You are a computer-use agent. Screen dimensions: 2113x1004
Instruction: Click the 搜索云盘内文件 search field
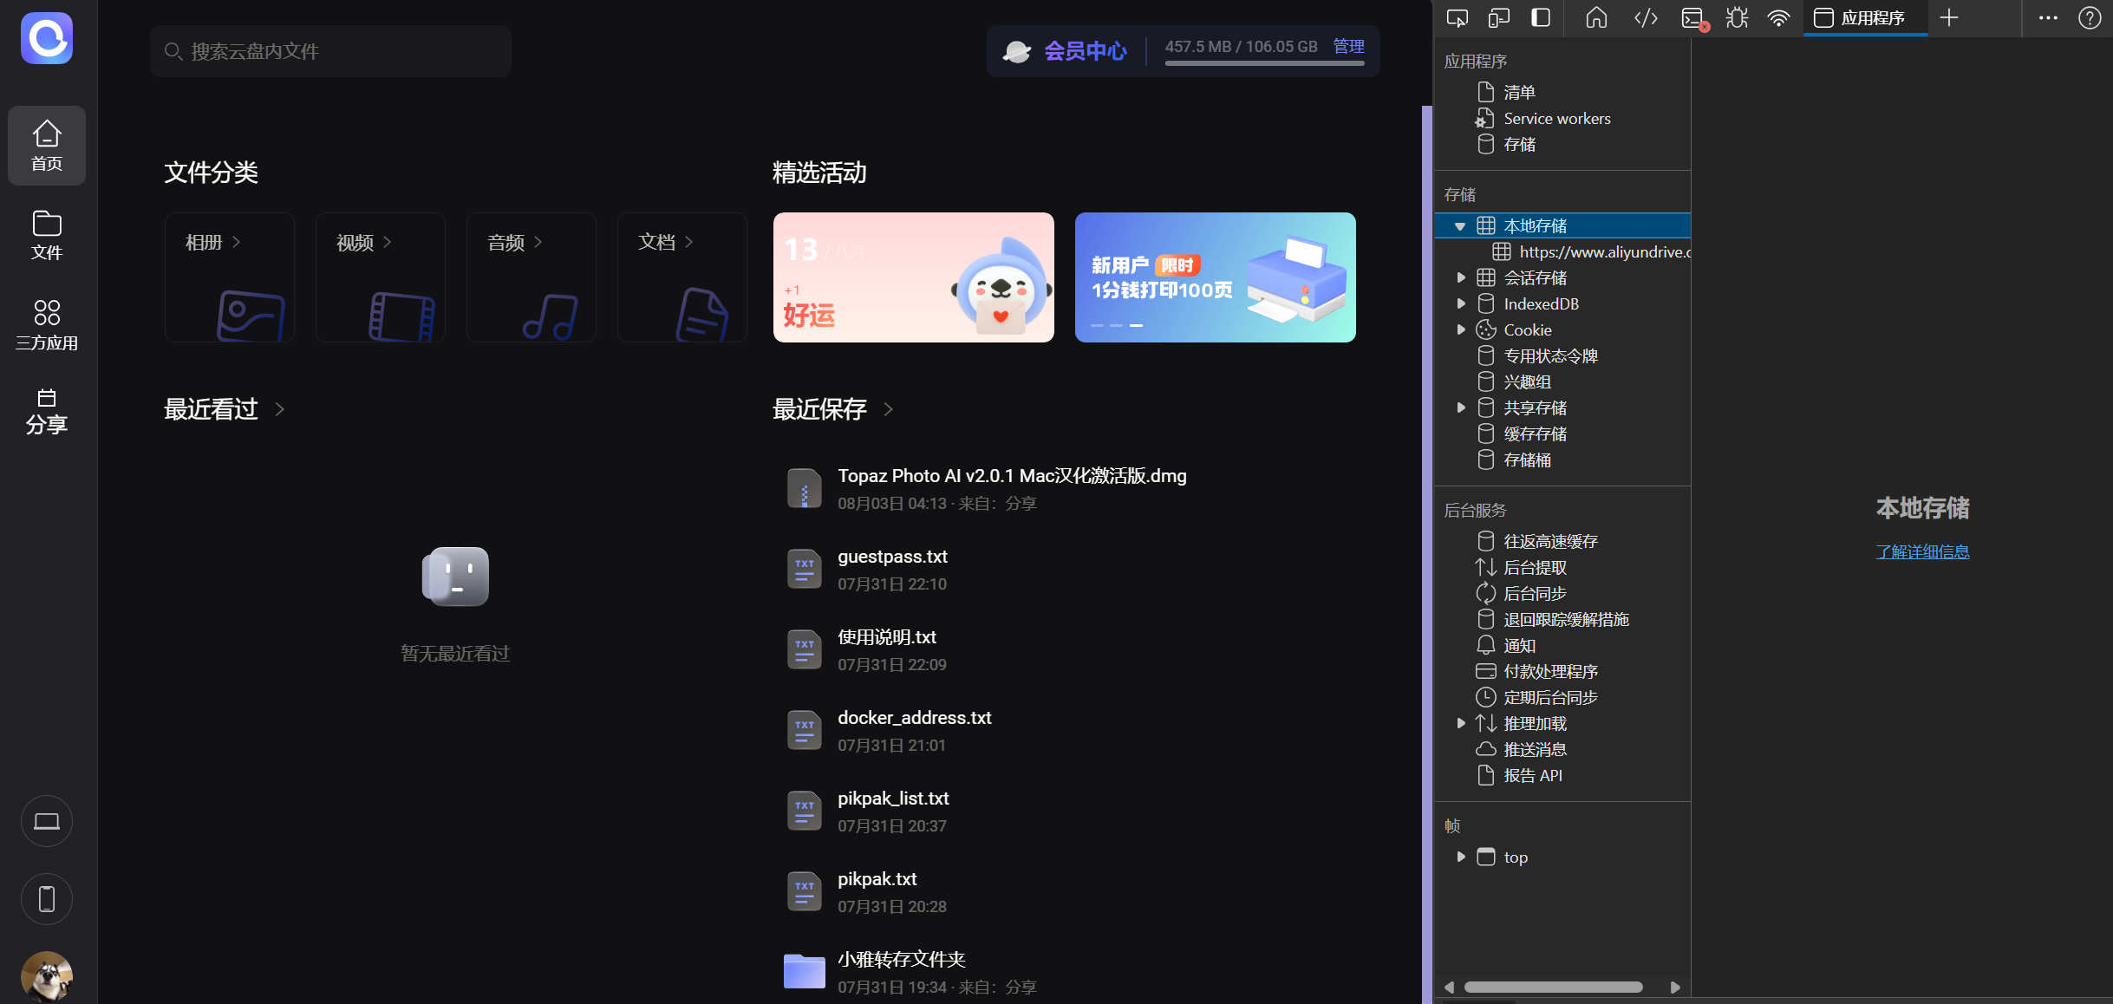329,51
